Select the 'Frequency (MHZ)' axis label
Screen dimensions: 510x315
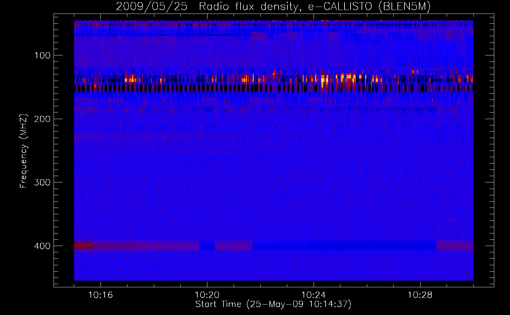pos(24,151)
